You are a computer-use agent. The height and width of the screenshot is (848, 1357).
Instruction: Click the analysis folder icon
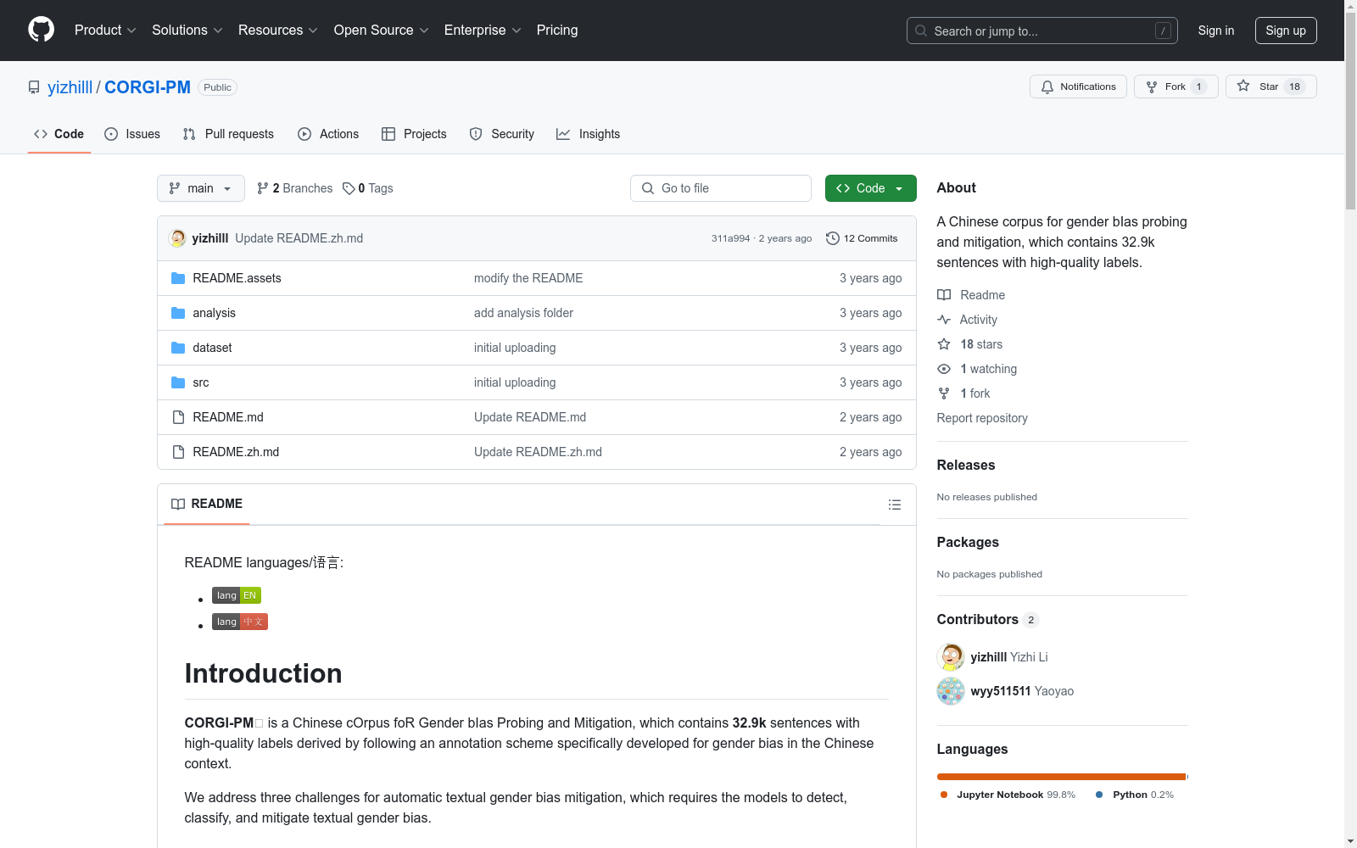click(178, 313)
